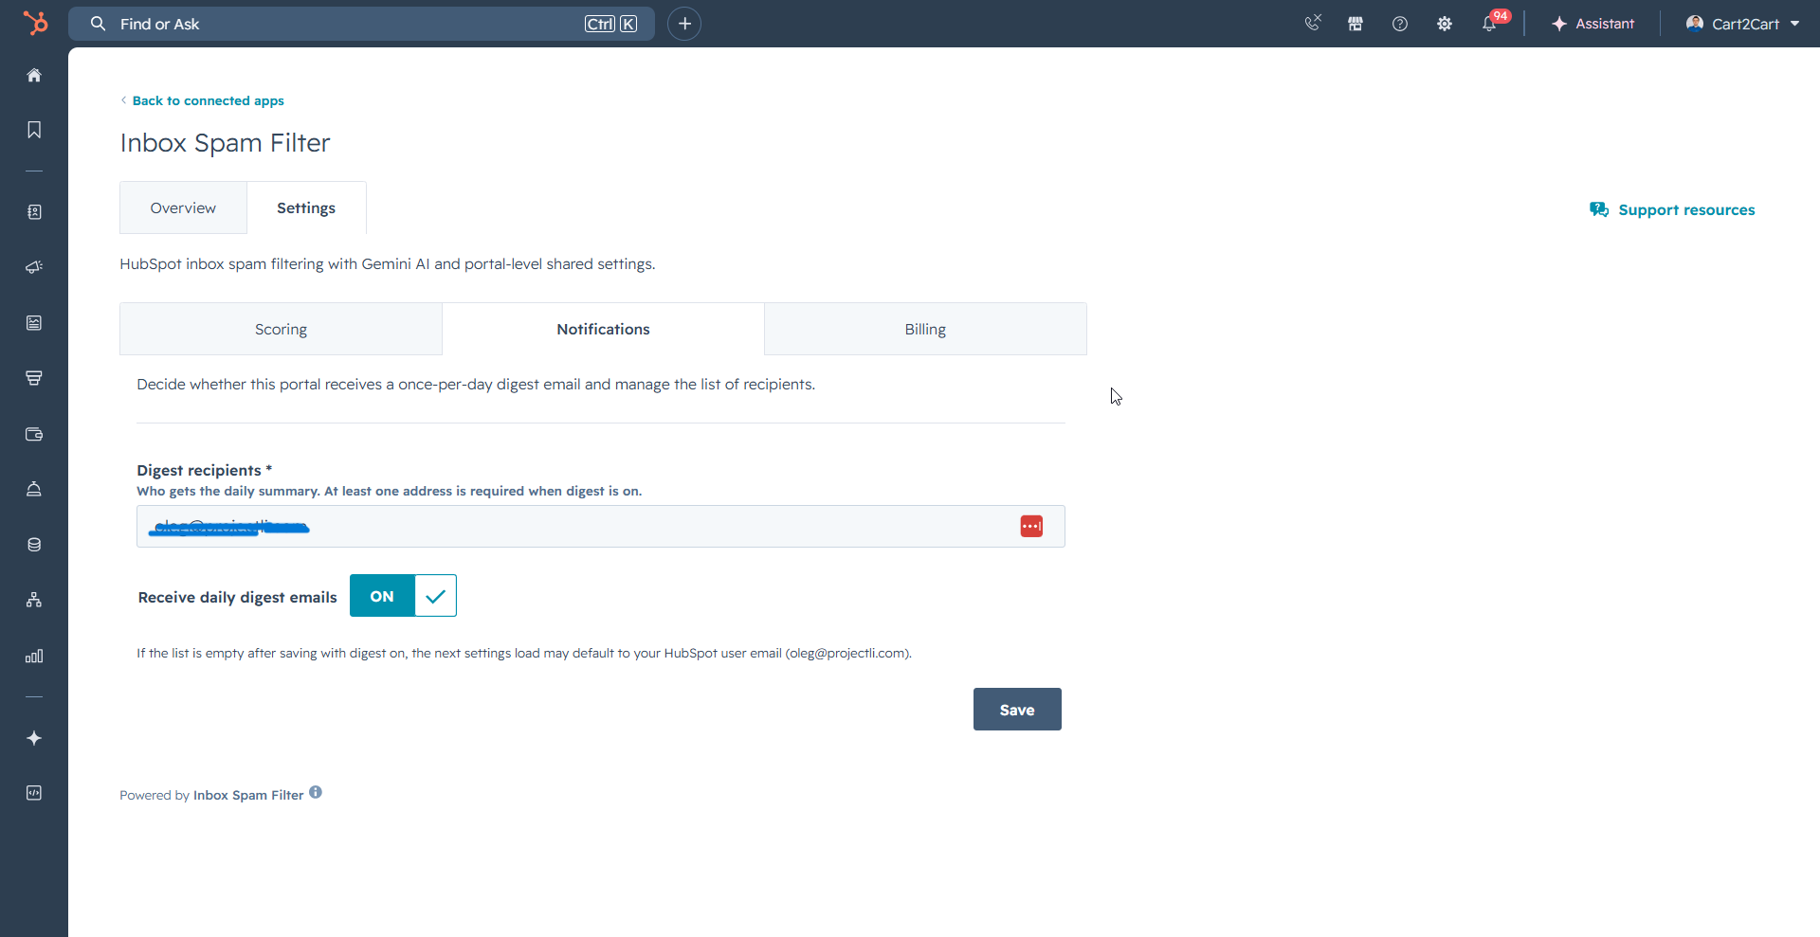This screenshot has width=1820, height=937.
Task: Click the Inbox Spam Filter footer link
Action: point(248,795)
